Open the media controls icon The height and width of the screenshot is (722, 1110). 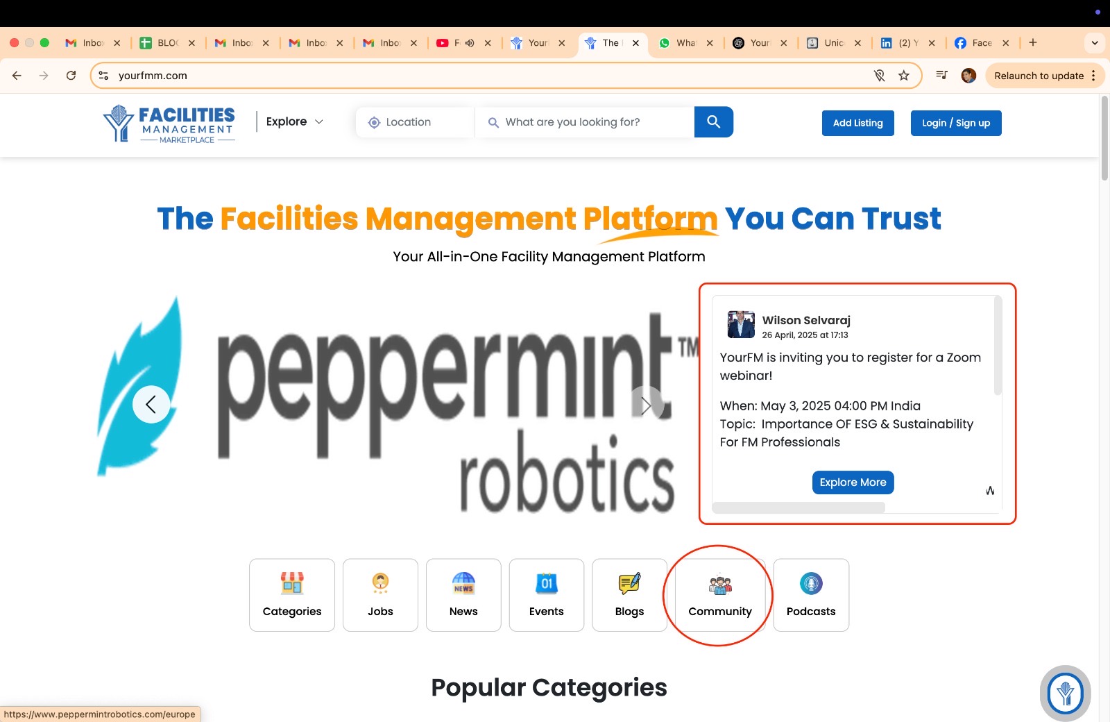click(941, 75)
